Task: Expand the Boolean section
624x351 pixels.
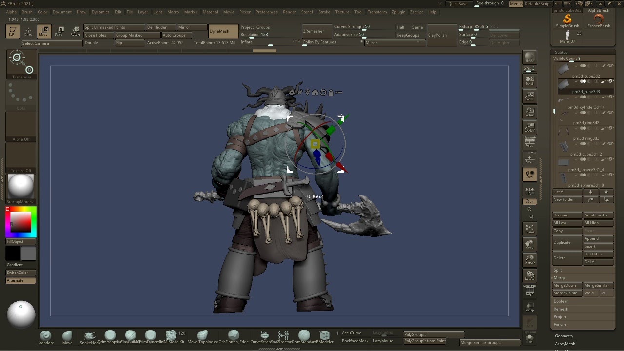Action: click(x=561, y=301)
